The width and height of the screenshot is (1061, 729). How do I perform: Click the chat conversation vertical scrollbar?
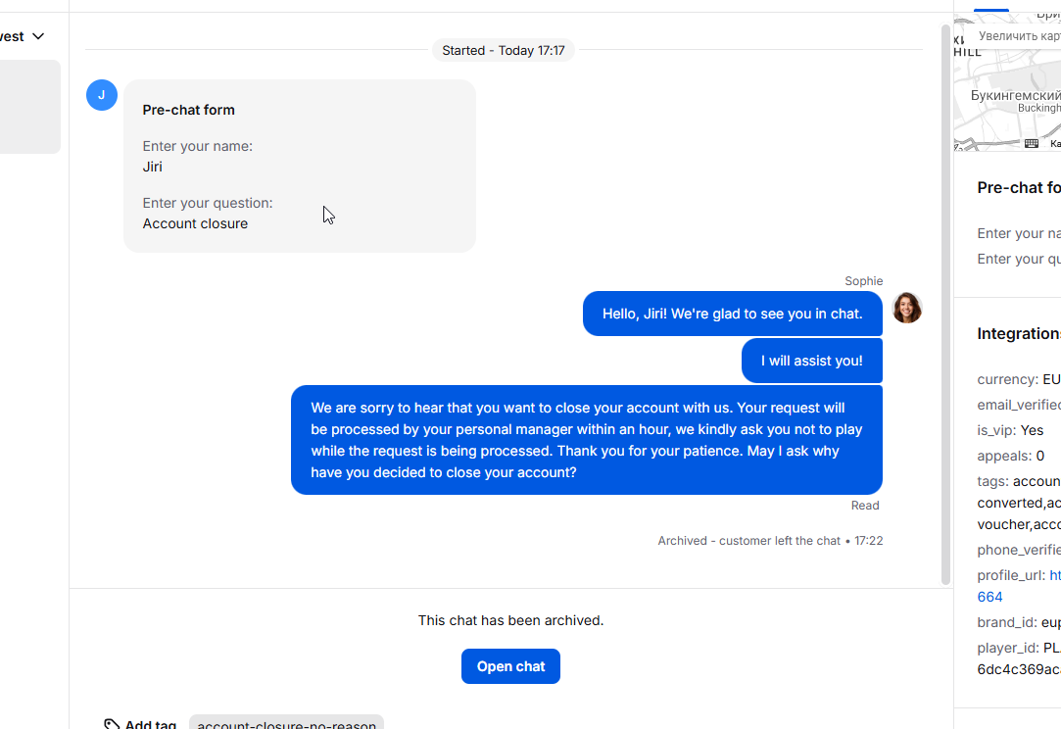pos(946,305)
